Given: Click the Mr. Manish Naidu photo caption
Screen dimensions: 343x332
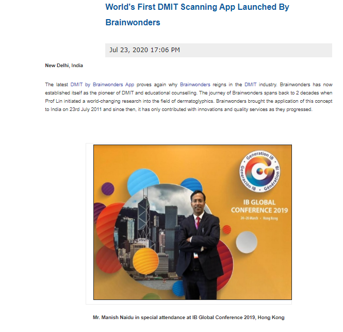Looking at the screenshot, I should click(189, 318).
